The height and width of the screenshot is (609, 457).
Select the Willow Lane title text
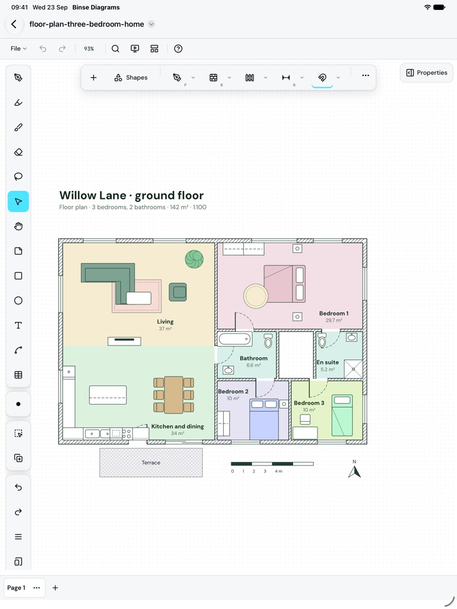[131, 196]
